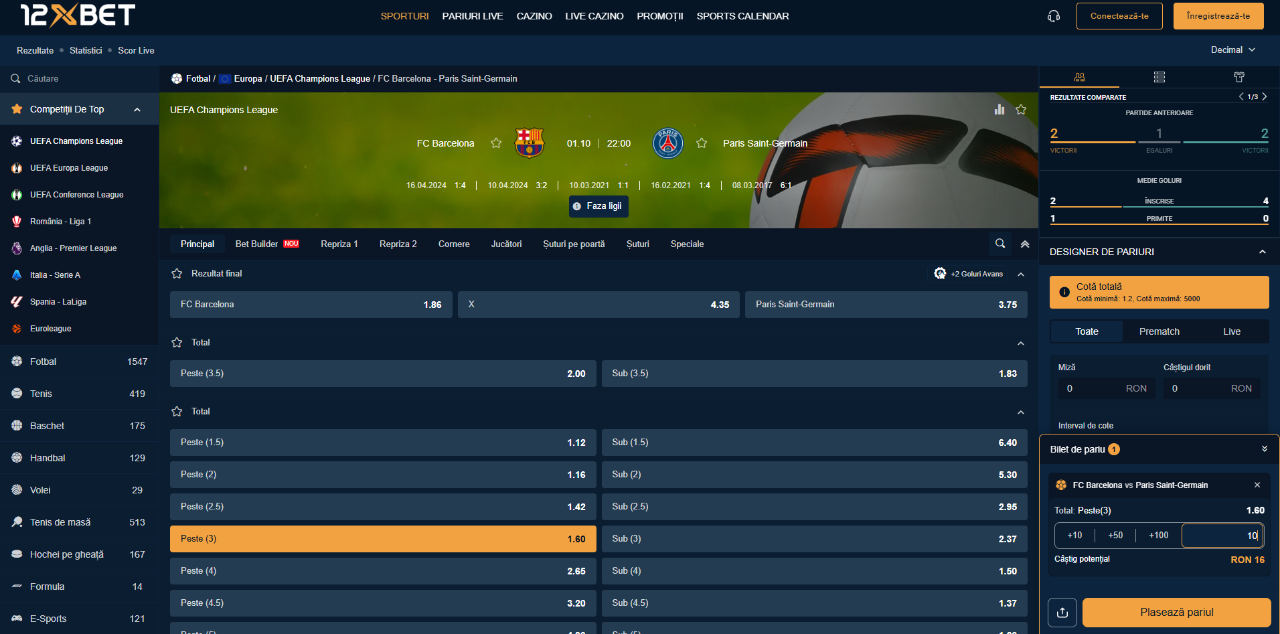Switch to the Cornere market tab
Screen dimensions: 1280x634
click(x=454, y=244)
